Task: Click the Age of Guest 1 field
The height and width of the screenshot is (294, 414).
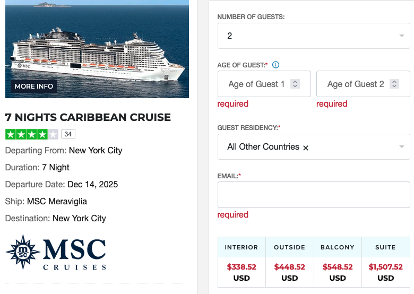Action: pyautogui.click(x=256, y=84)
